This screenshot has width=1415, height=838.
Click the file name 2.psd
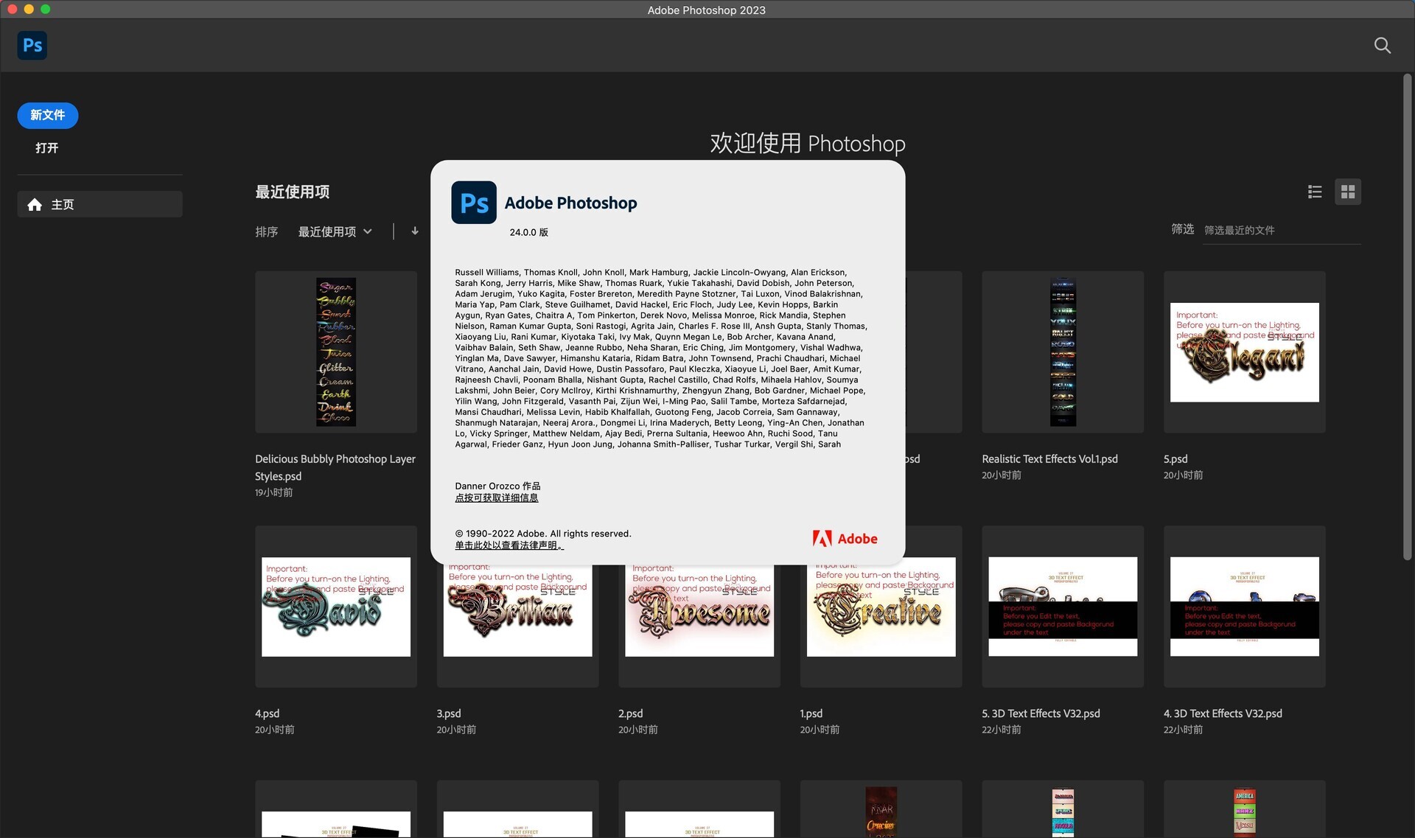tap(631, 713)
